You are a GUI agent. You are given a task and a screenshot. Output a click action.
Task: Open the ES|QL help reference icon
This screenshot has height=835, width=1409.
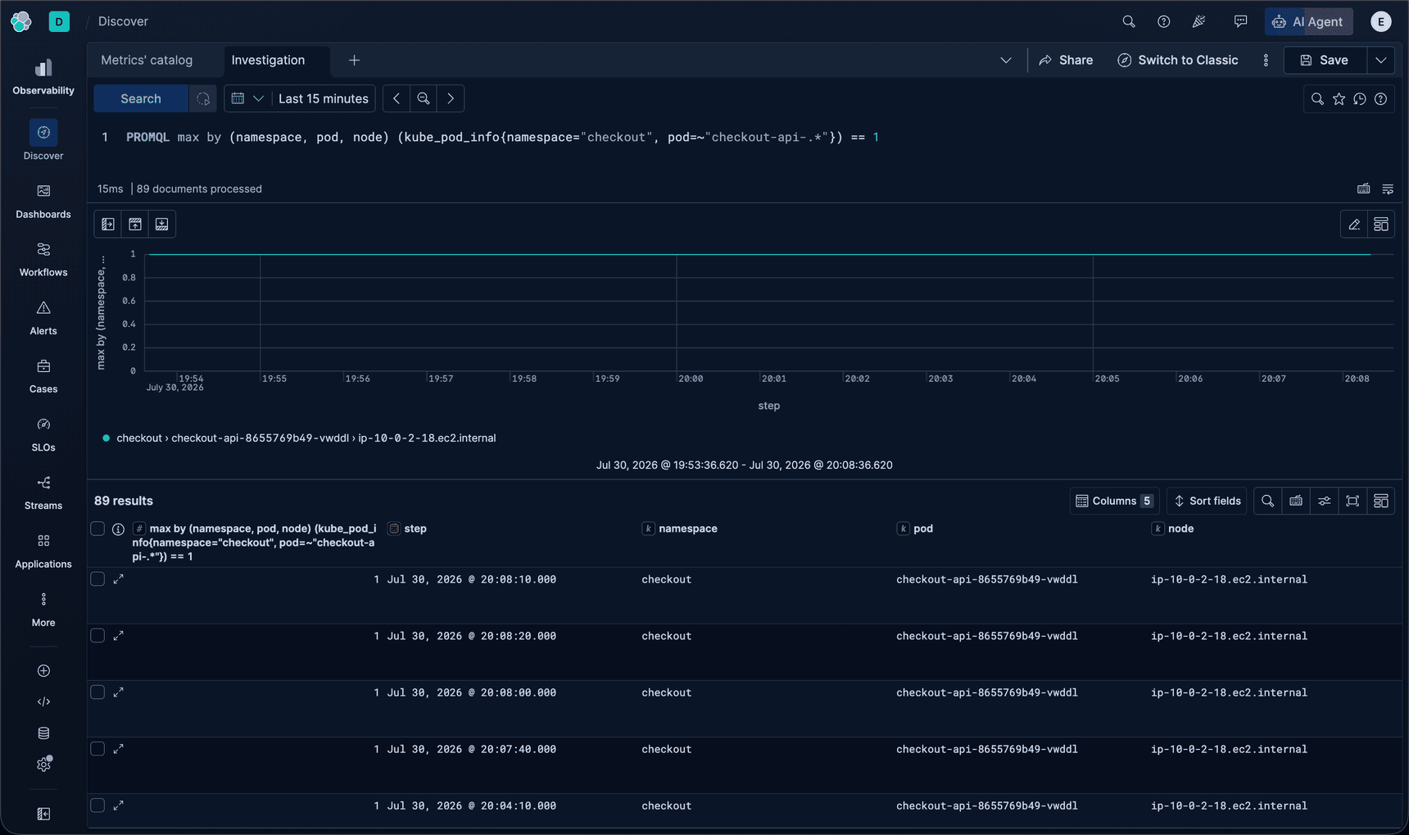pyautogui.click(x=1380, y=98)
